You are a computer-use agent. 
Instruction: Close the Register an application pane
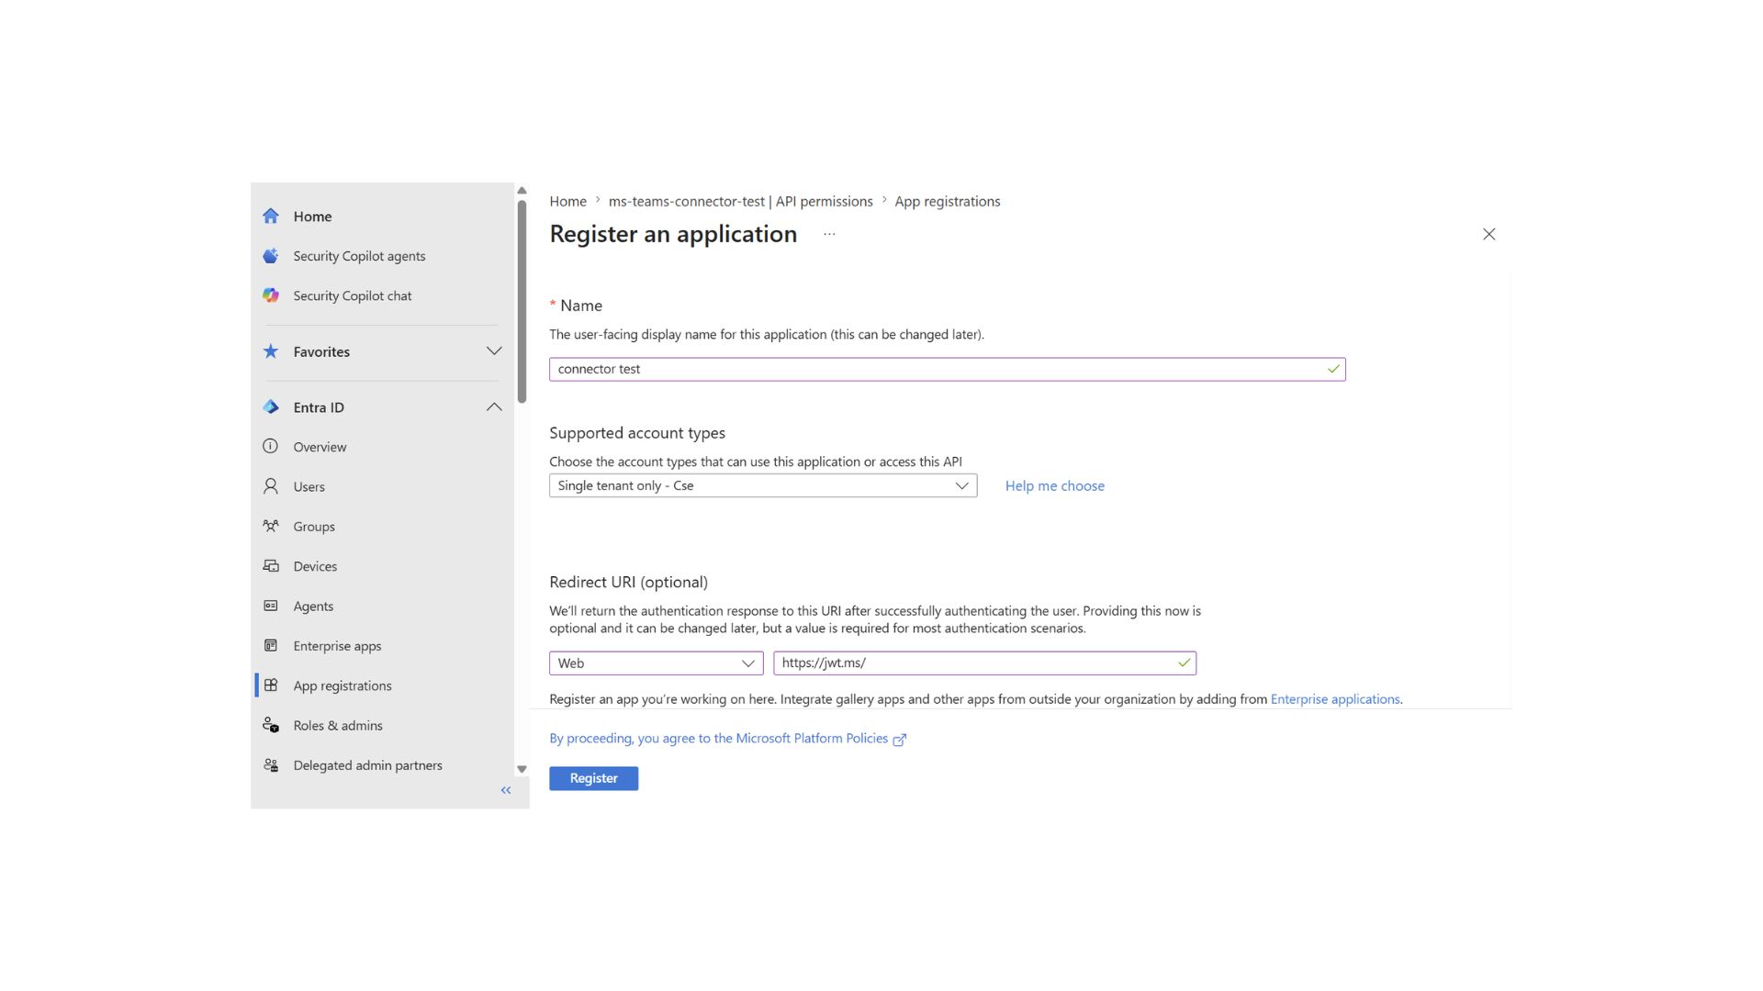click(x=1488, y=234)
